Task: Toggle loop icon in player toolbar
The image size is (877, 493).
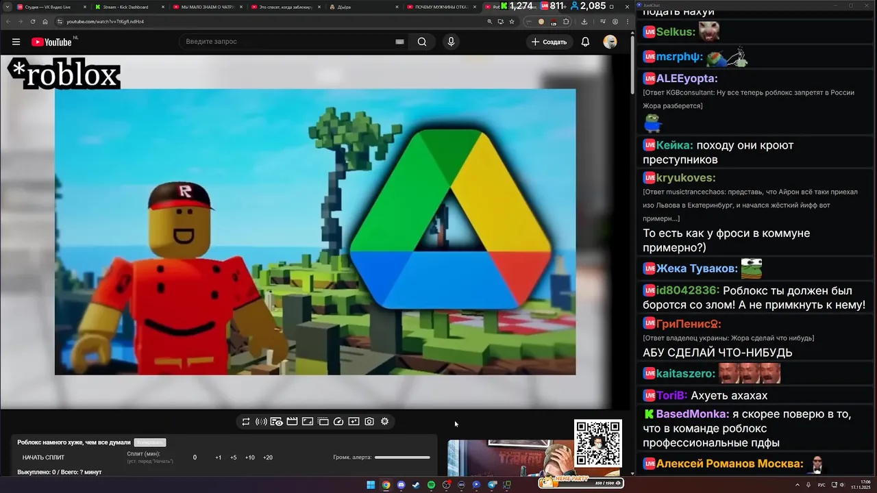Action: click(246, 422)
